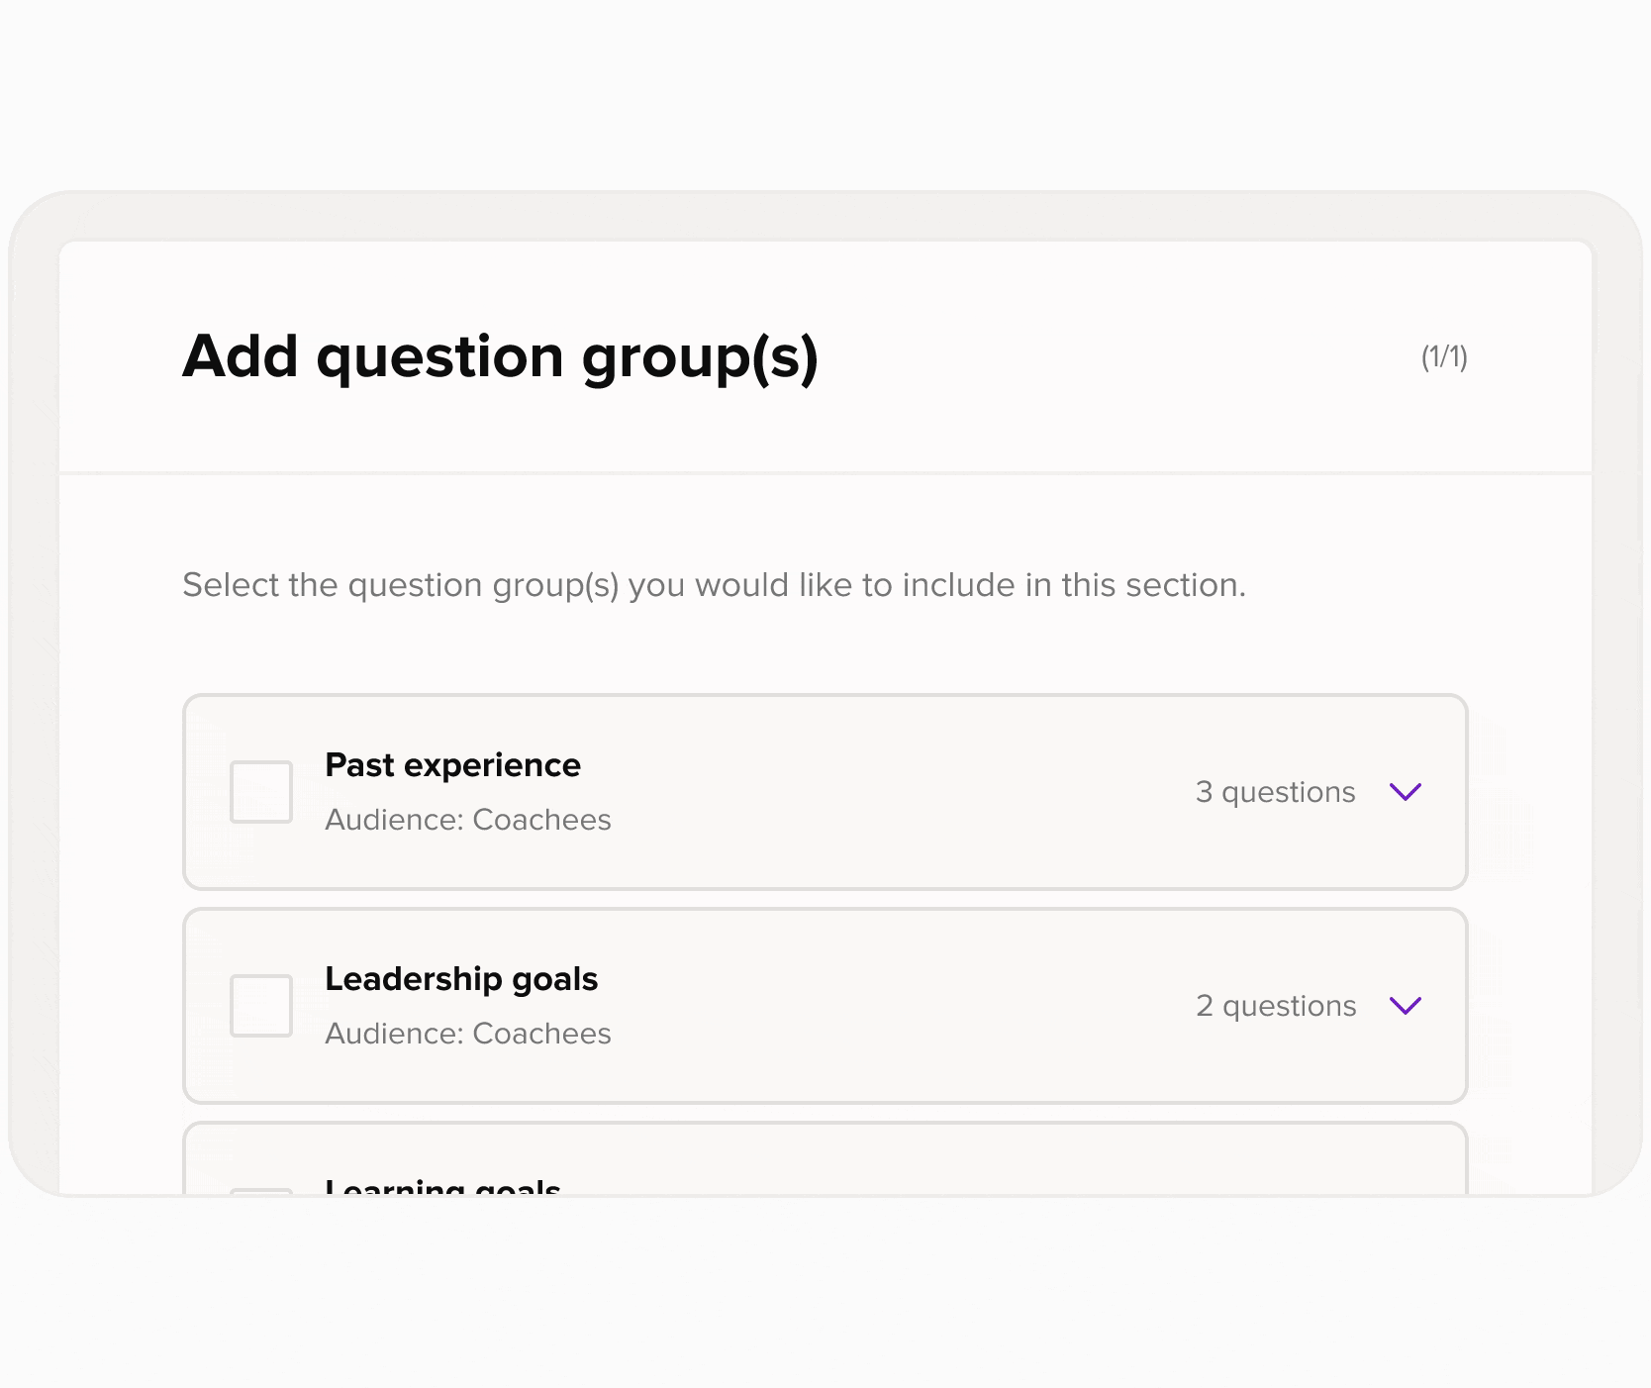Image resolution: width=1651 pixels, height=1388 pixels.
Task: Click the "3 questions" count label
Action: click(1275, 792)
